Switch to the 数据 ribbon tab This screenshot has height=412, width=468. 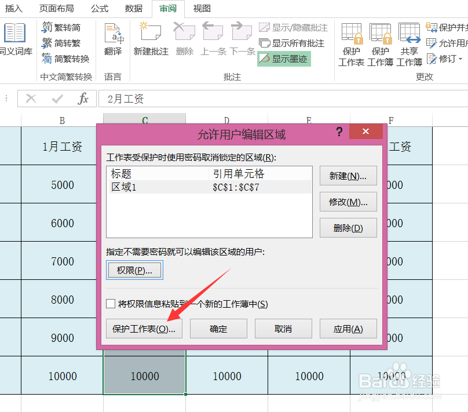[133, 9]
